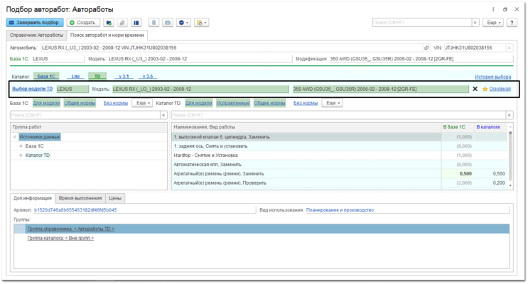Click the star favorite icon
528x284 pixels.
click(485, 89)
